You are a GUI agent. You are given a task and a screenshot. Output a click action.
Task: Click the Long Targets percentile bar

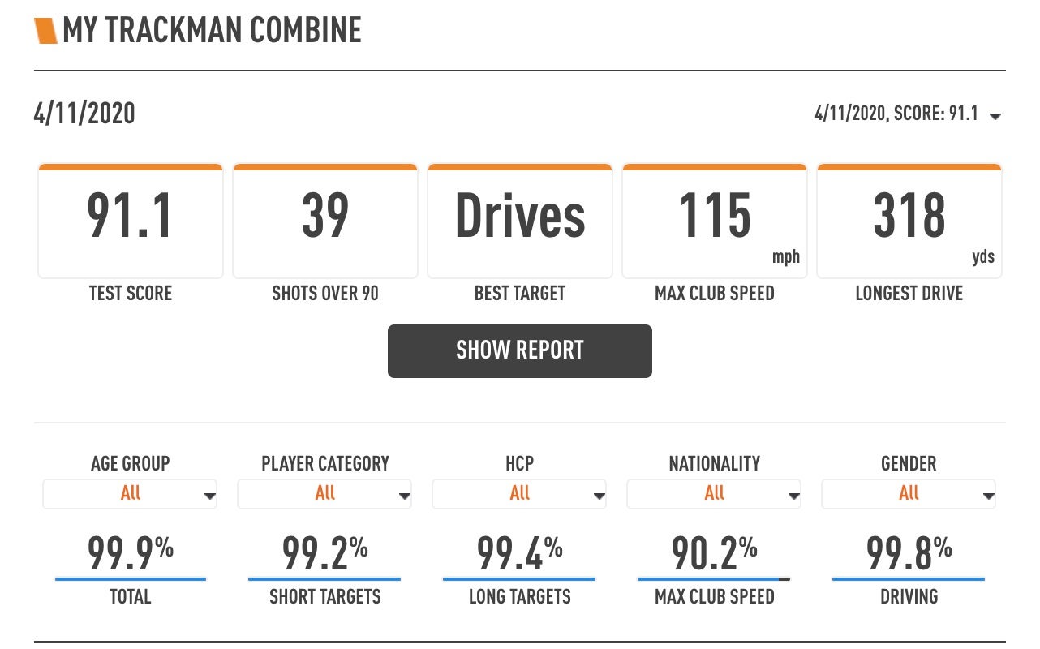click(x=519, y=579)
